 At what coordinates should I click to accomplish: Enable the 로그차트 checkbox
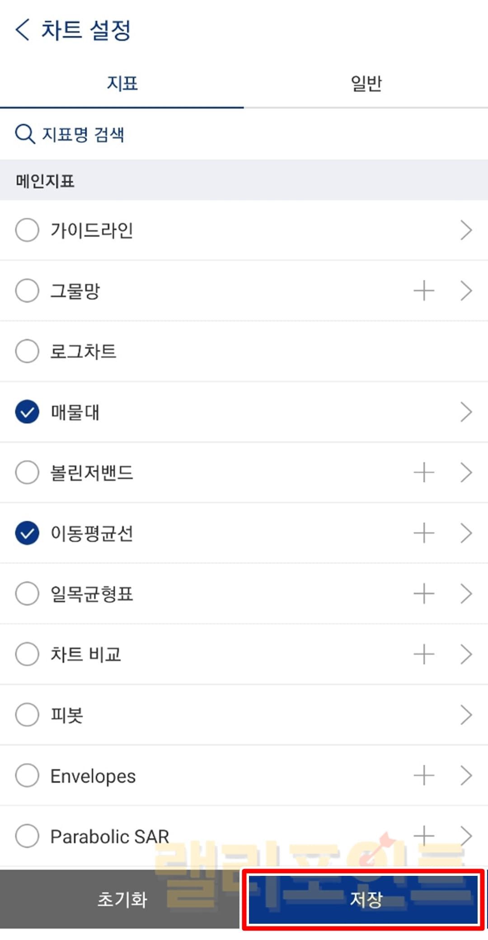click(27, 351)
